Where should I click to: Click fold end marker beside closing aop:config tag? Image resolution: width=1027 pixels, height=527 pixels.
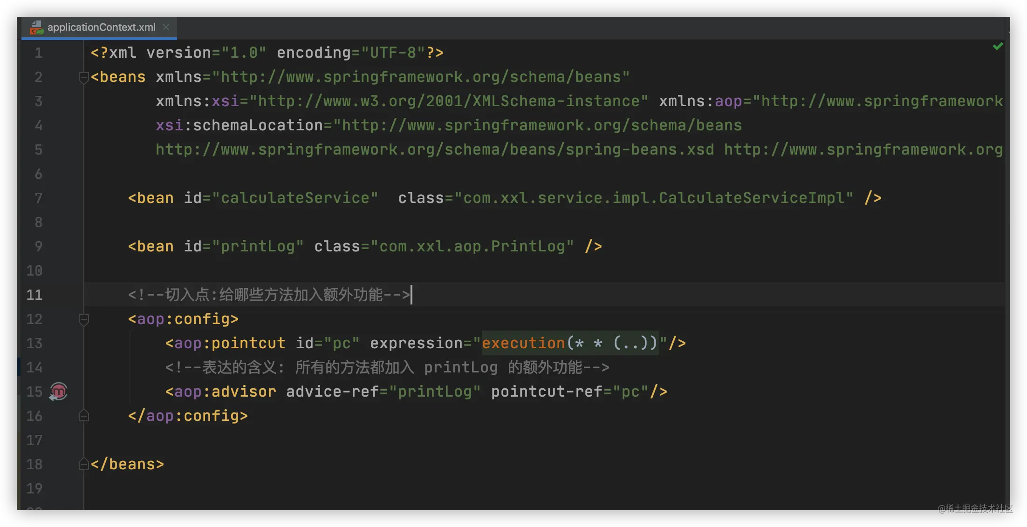pyautogui.click(x=84, y=416)
